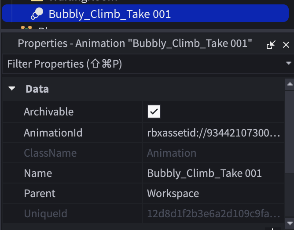
Task: Open the Filter Properties dropdown arrow
Action: tap(289, 63)
